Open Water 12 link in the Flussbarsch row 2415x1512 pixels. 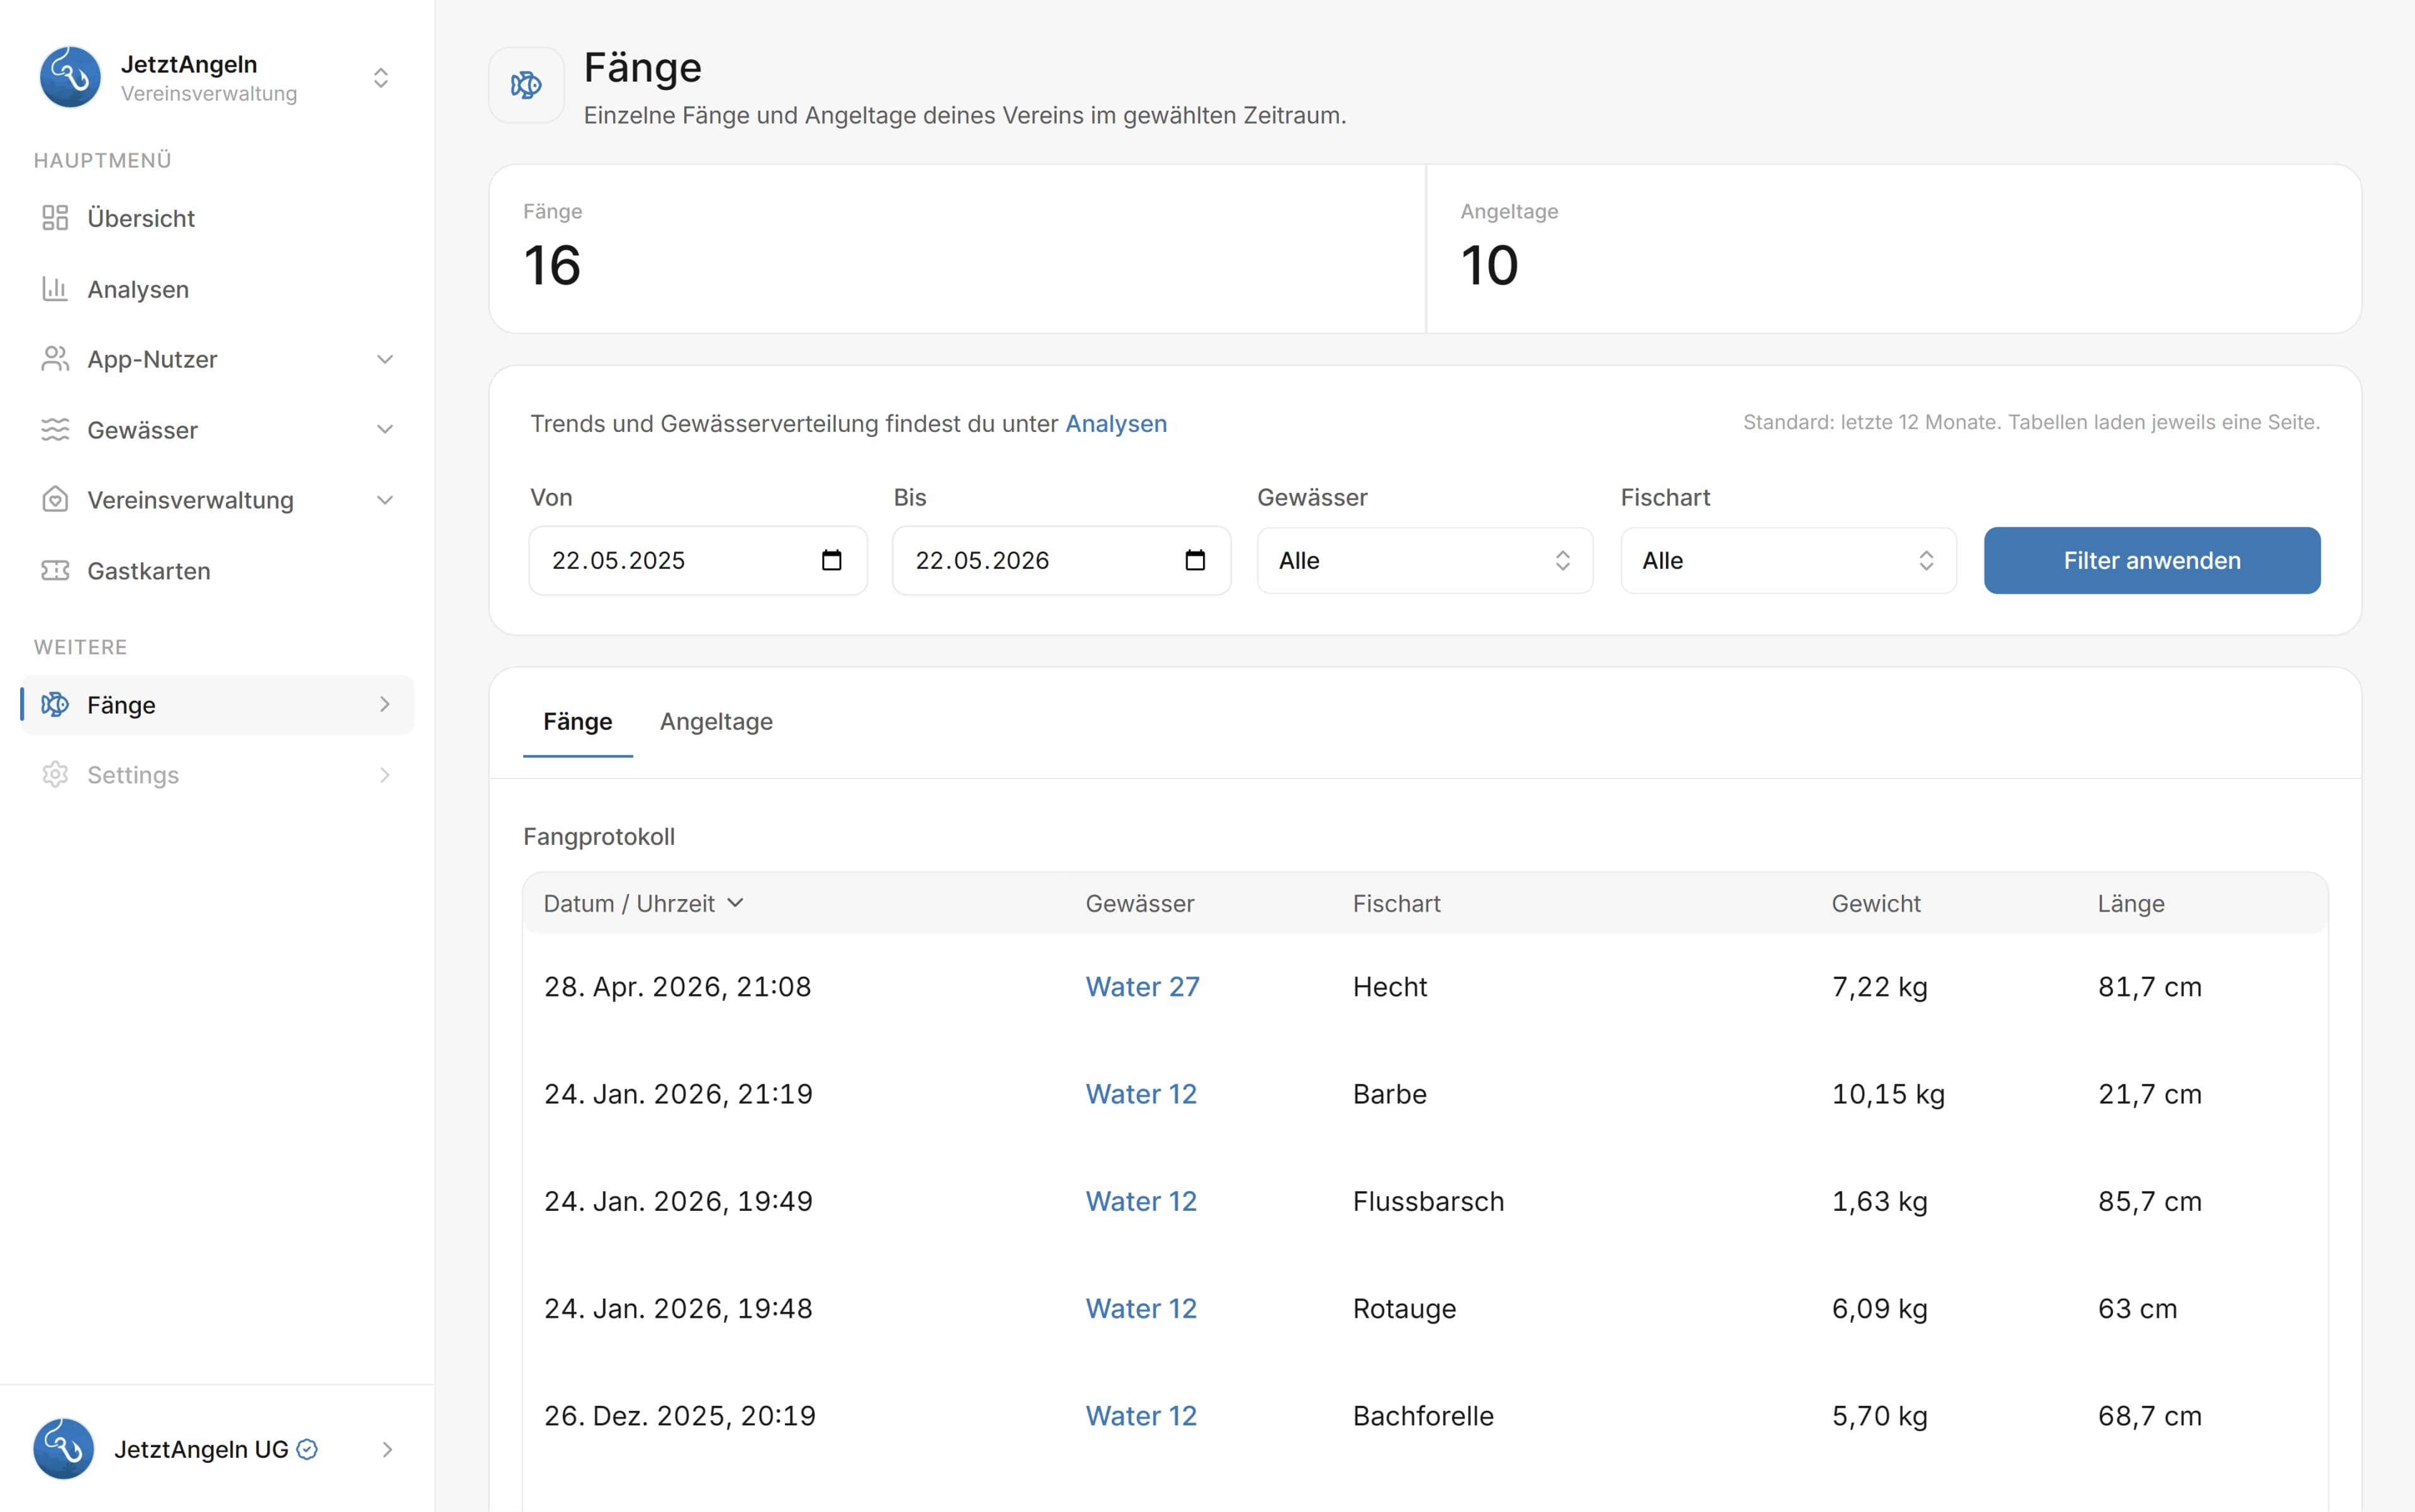click(x=1141, y=1201)
